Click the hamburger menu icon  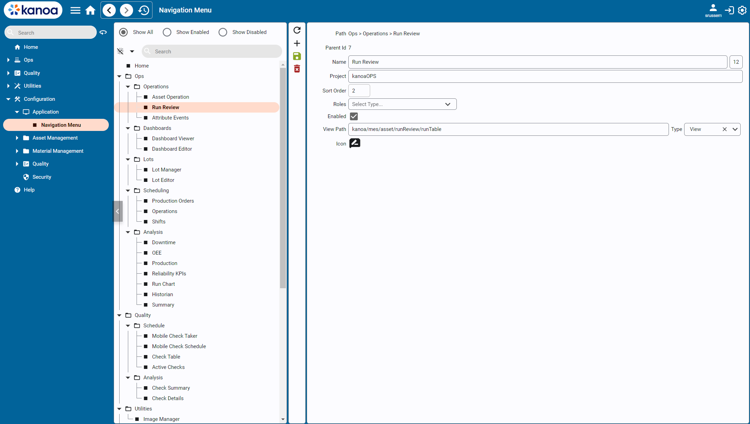click(76, 10)
